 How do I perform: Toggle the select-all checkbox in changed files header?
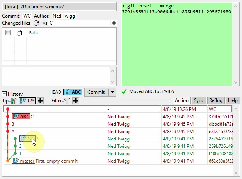[x=8, y=33]
